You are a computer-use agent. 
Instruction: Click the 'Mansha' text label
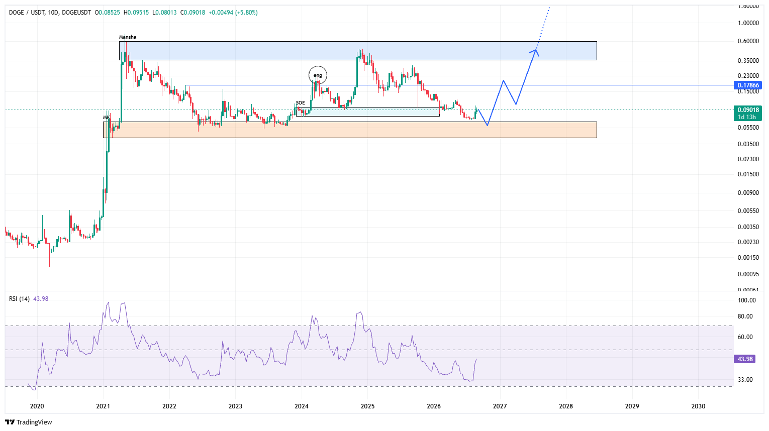coord(128,37)
